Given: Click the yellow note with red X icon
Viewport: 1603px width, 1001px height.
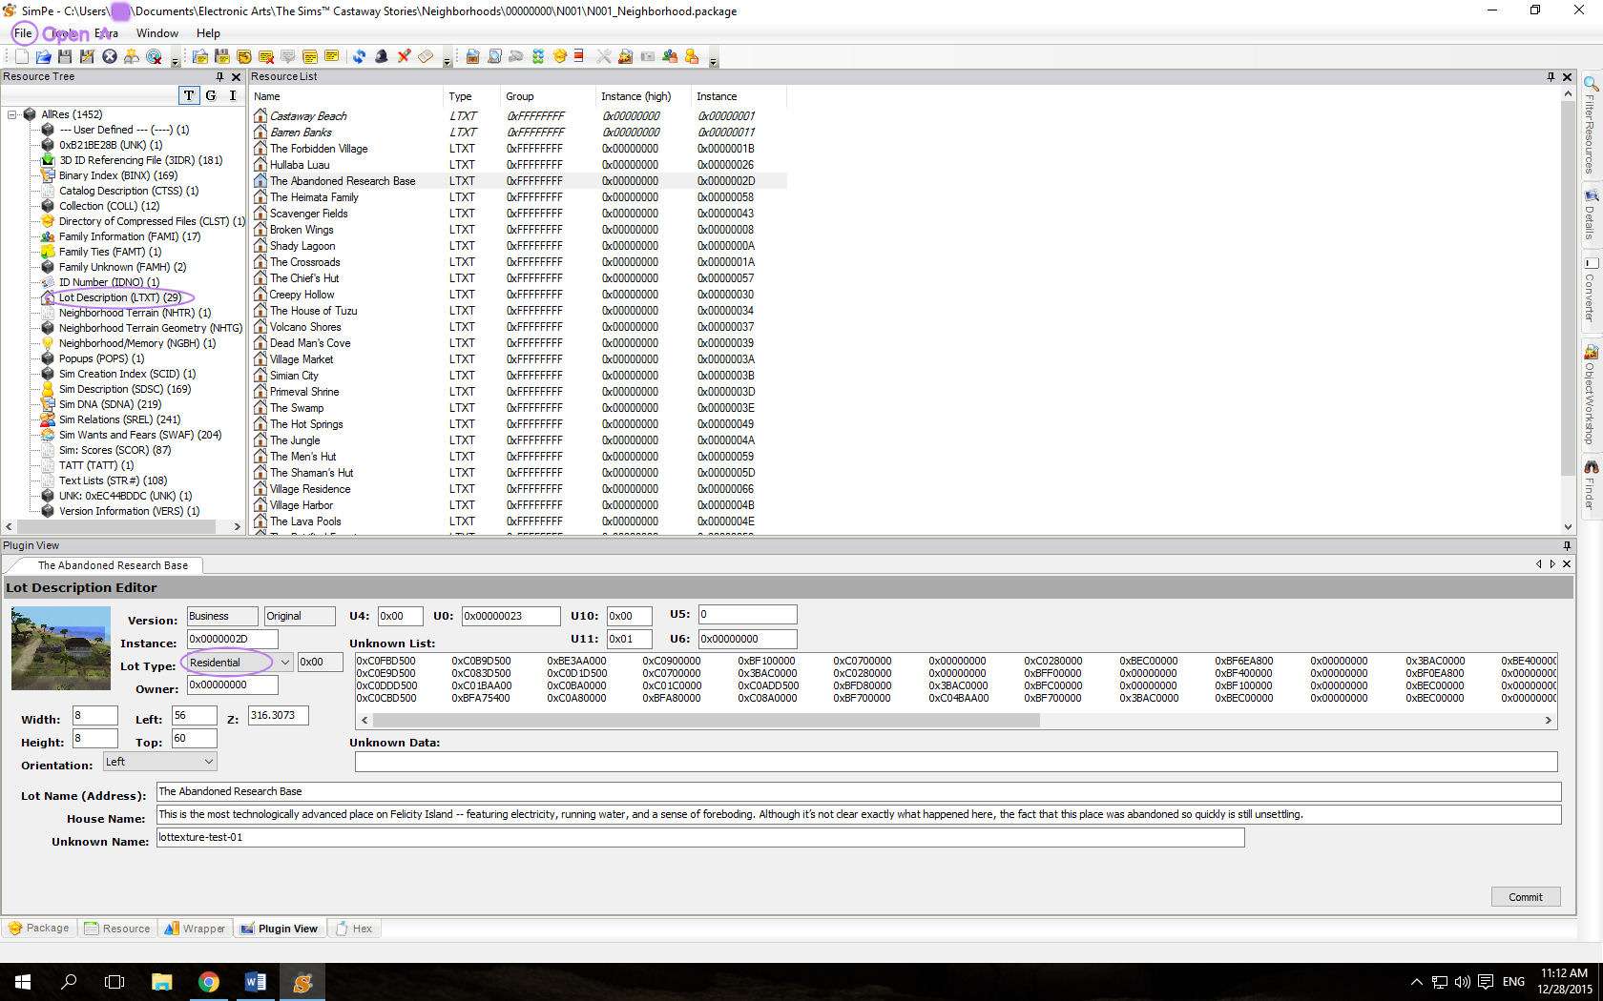Looking at the screenshot, I should click(x=266, y=56).
